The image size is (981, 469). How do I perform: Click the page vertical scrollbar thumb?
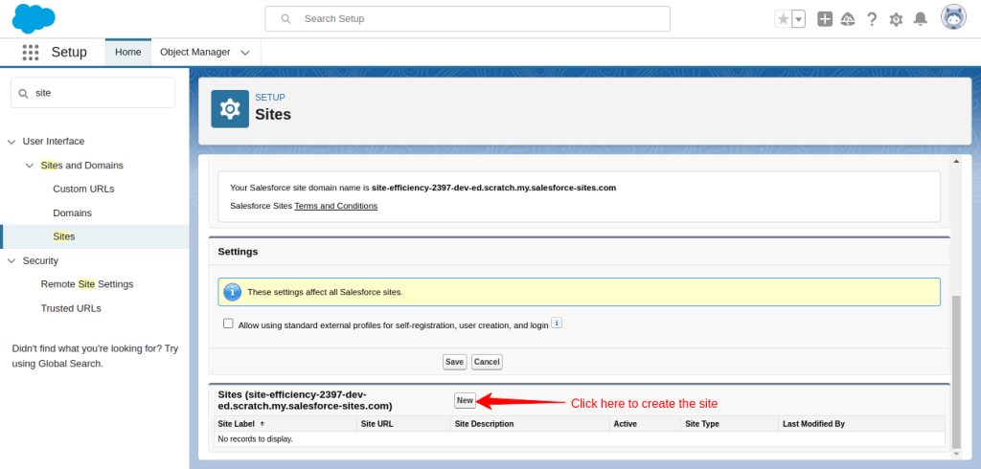coord(956,371)
